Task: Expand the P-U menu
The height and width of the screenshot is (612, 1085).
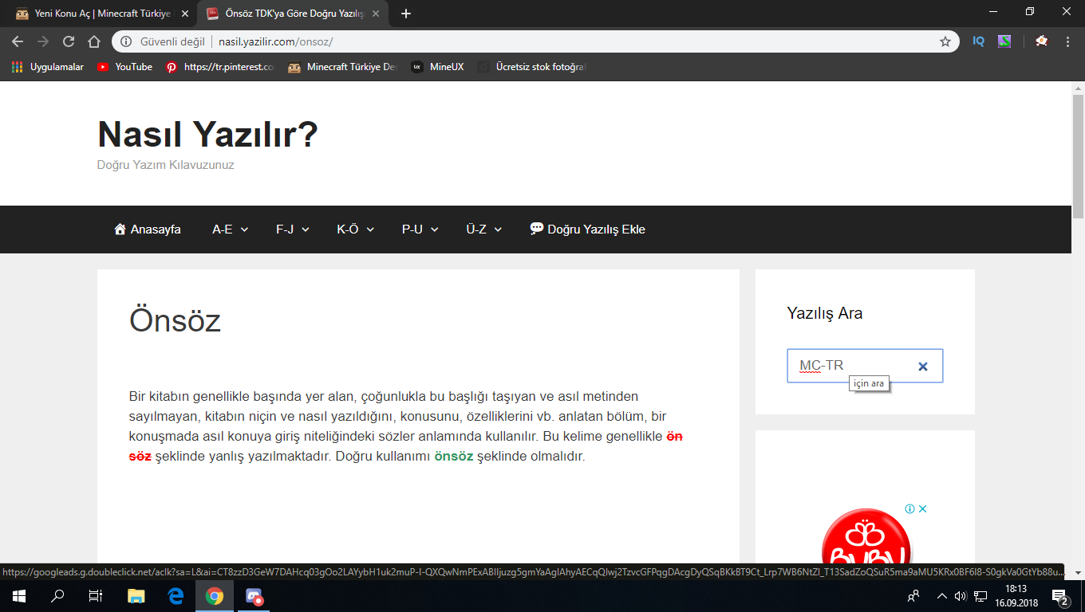Action: tap(420, 229)
